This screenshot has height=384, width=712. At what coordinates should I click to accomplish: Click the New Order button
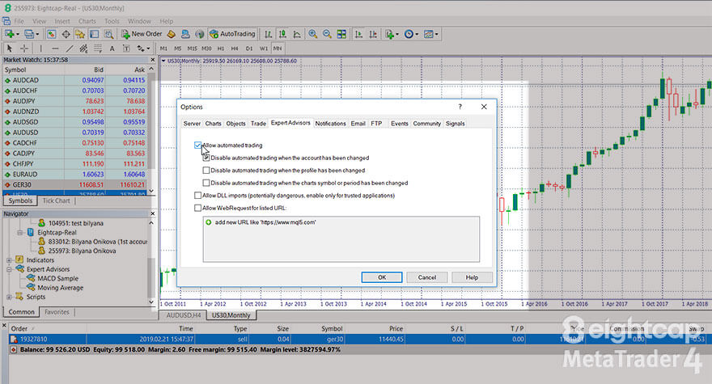pyautogui.click(x=142, y=34)
